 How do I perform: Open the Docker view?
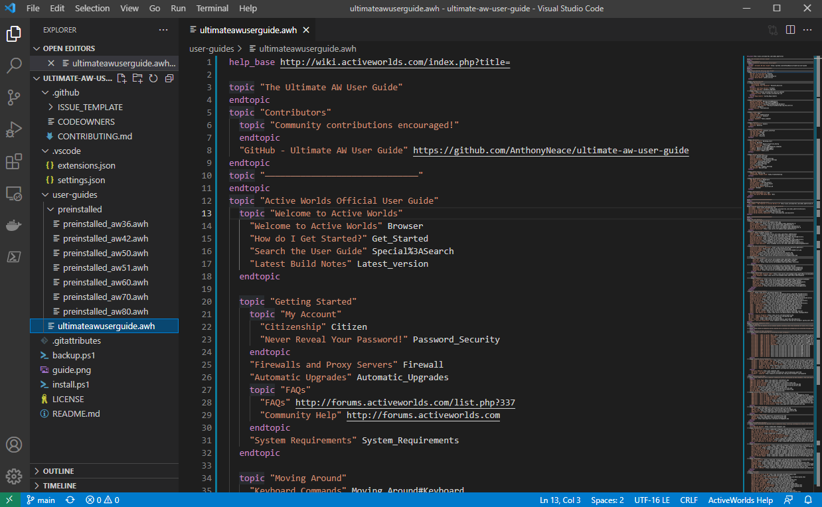coord(15,225)
